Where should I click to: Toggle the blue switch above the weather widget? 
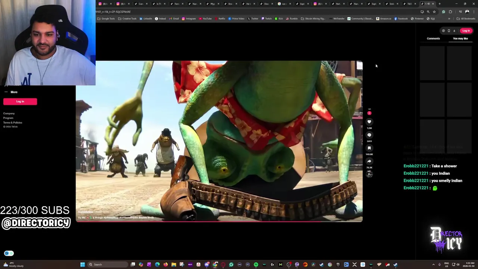point(9,253)
